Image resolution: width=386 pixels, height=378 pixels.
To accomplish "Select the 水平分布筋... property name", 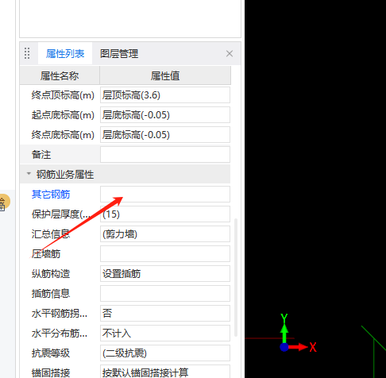I will pos(60,334).
